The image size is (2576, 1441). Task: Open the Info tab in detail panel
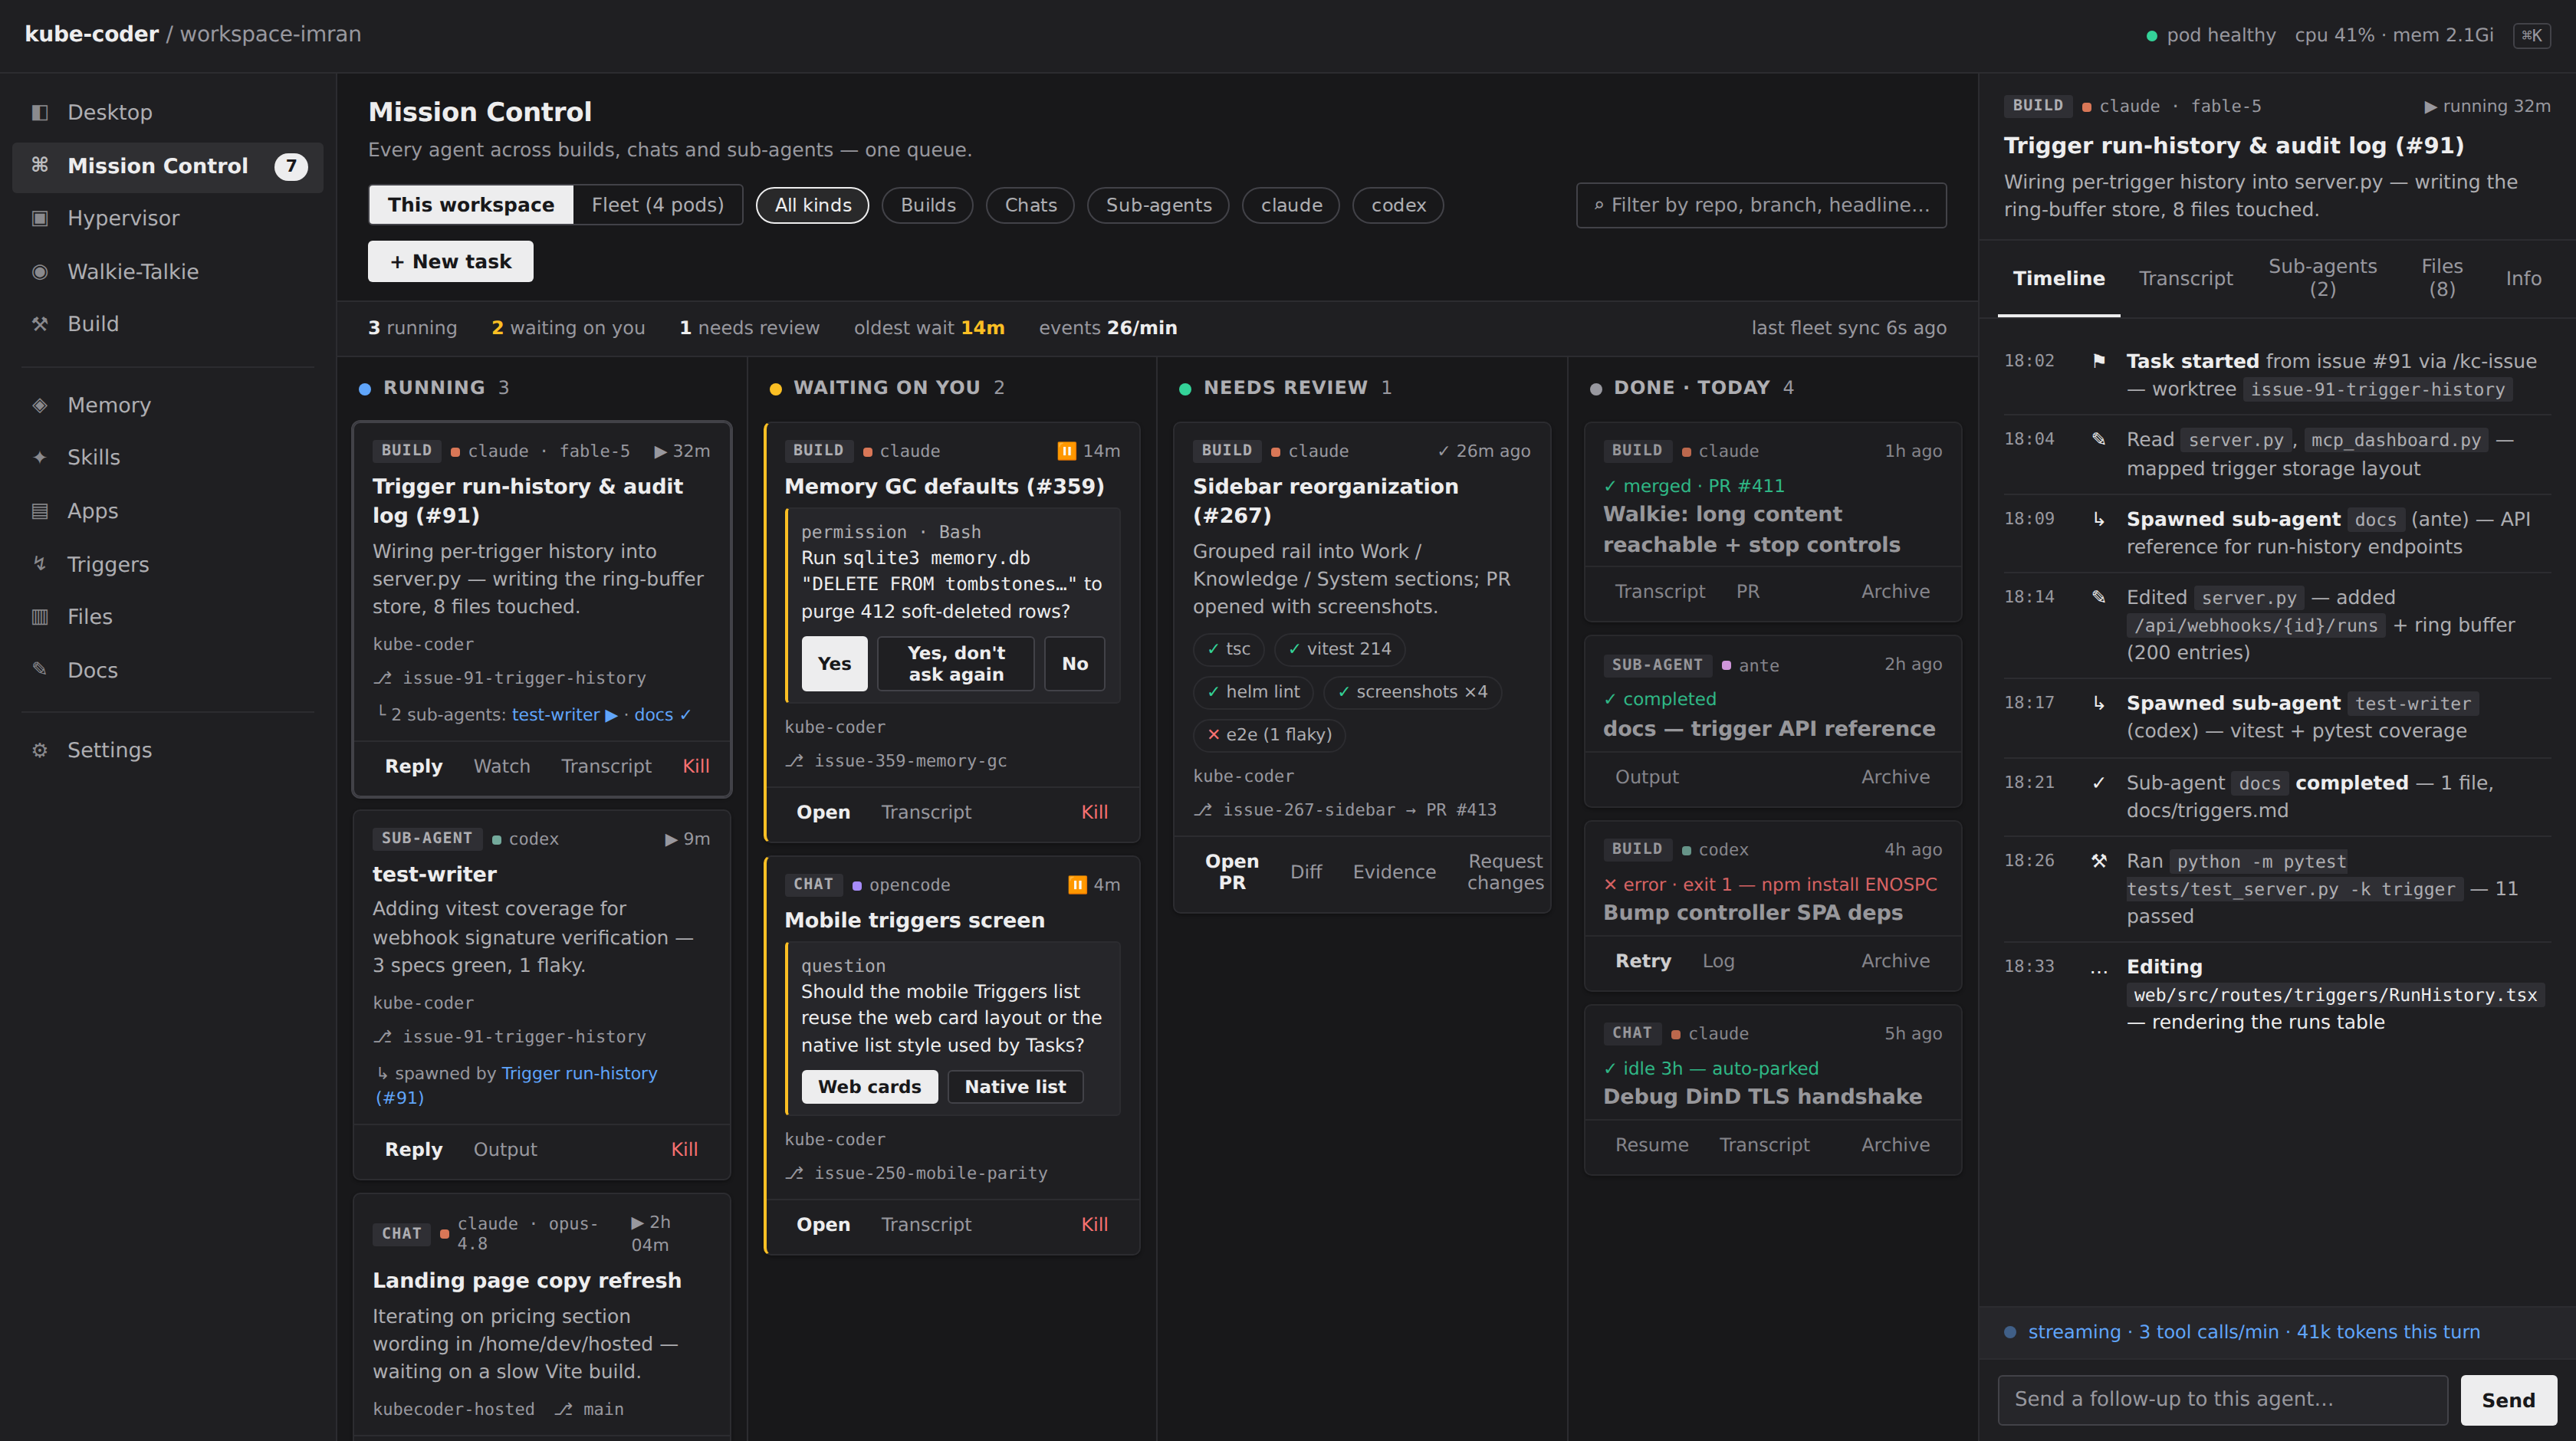(2523, 278)
